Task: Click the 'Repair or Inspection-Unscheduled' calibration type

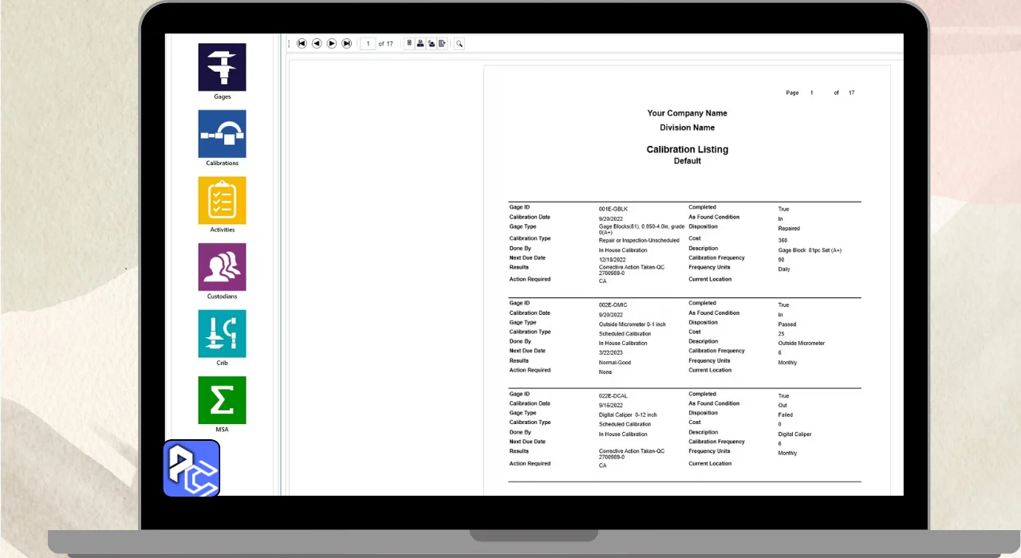Action: click(639, 240)
